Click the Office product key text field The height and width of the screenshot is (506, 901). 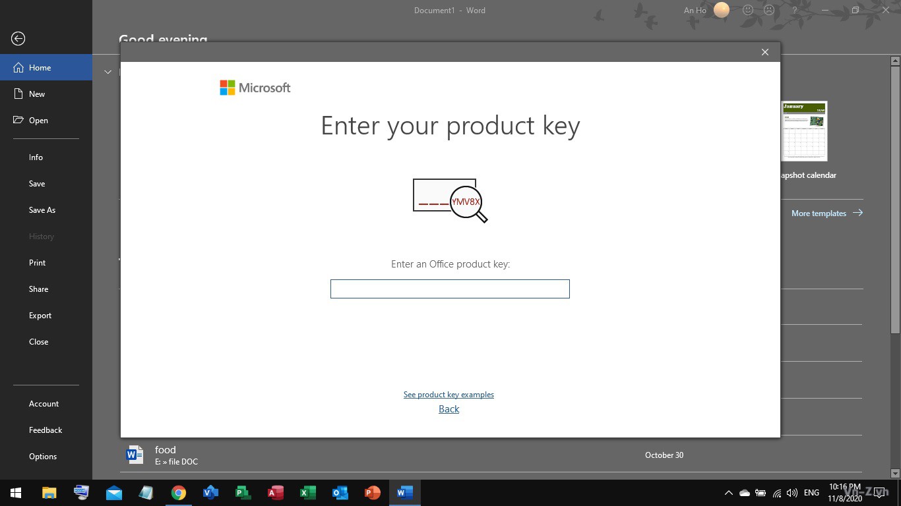click(450, 289)
